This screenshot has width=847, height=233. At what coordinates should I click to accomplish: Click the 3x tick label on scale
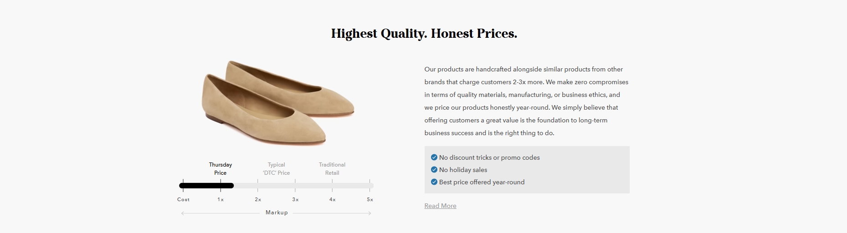295,200
